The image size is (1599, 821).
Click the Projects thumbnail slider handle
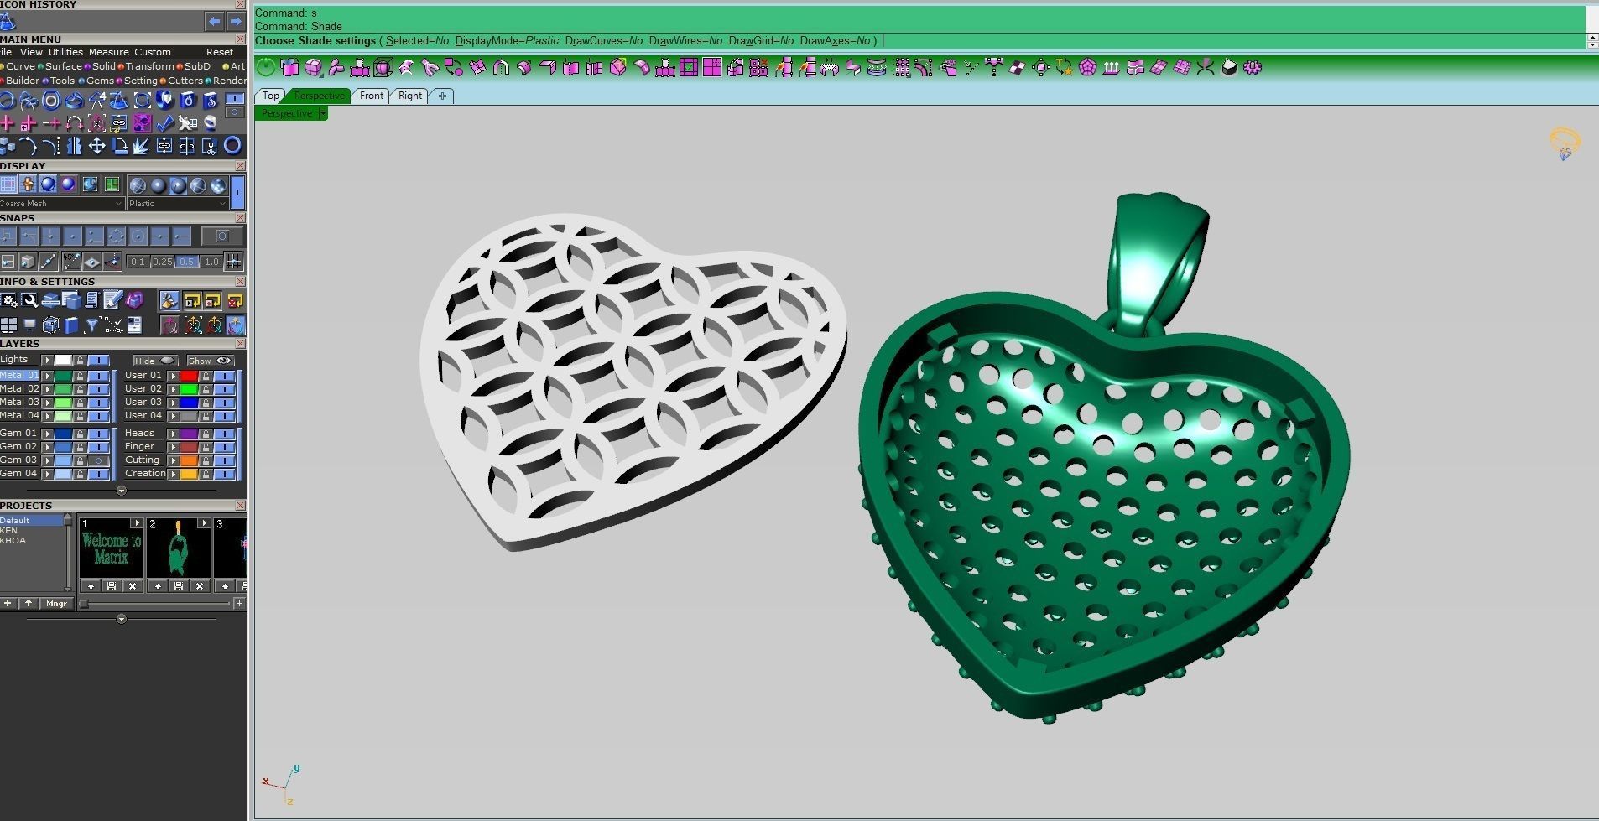click(x=83, y=603)
